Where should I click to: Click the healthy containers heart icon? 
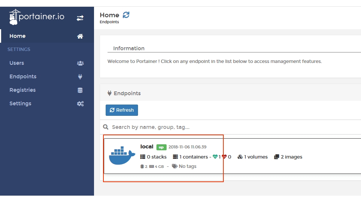[215, 157]
